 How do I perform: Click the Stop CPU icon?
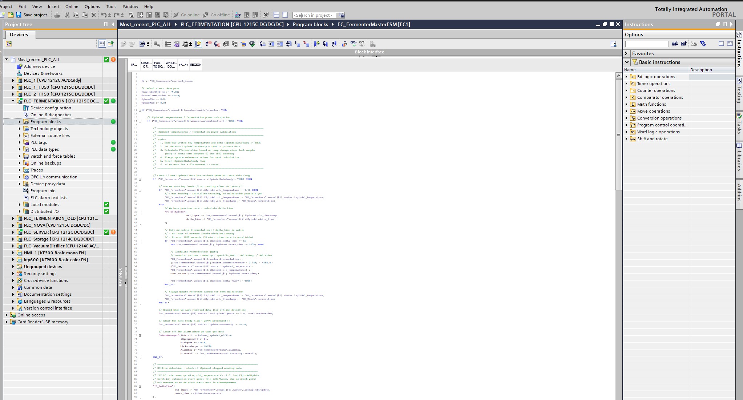click(x=255, y=15)
